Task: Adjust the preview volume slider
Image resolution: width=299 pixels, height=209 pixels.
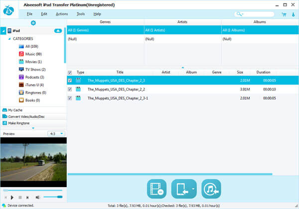Action: (x=53, y=197)
